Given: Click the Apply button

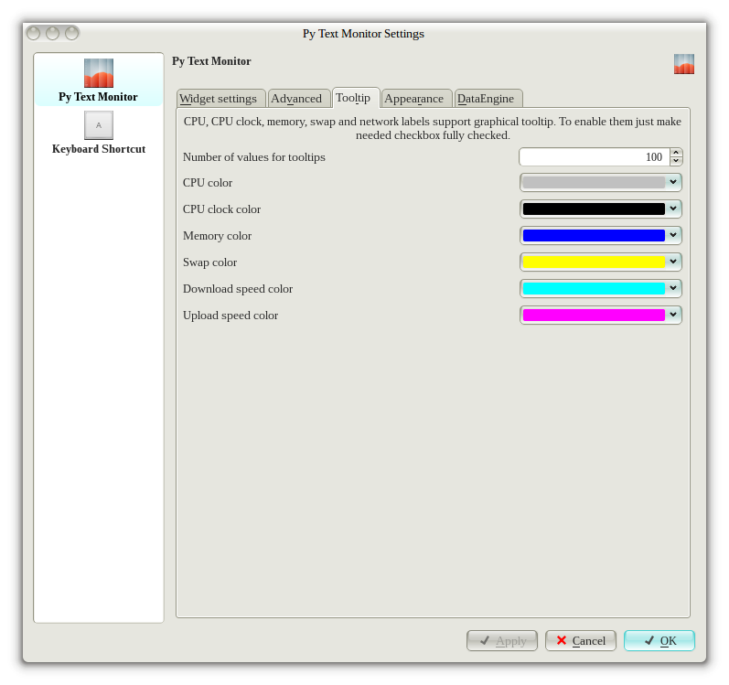Looking at the screenshot, I should (502, 641).
